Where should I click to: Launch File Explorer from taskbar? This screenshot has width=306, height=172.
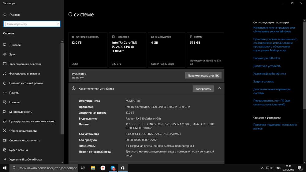[x=93, y=168]
